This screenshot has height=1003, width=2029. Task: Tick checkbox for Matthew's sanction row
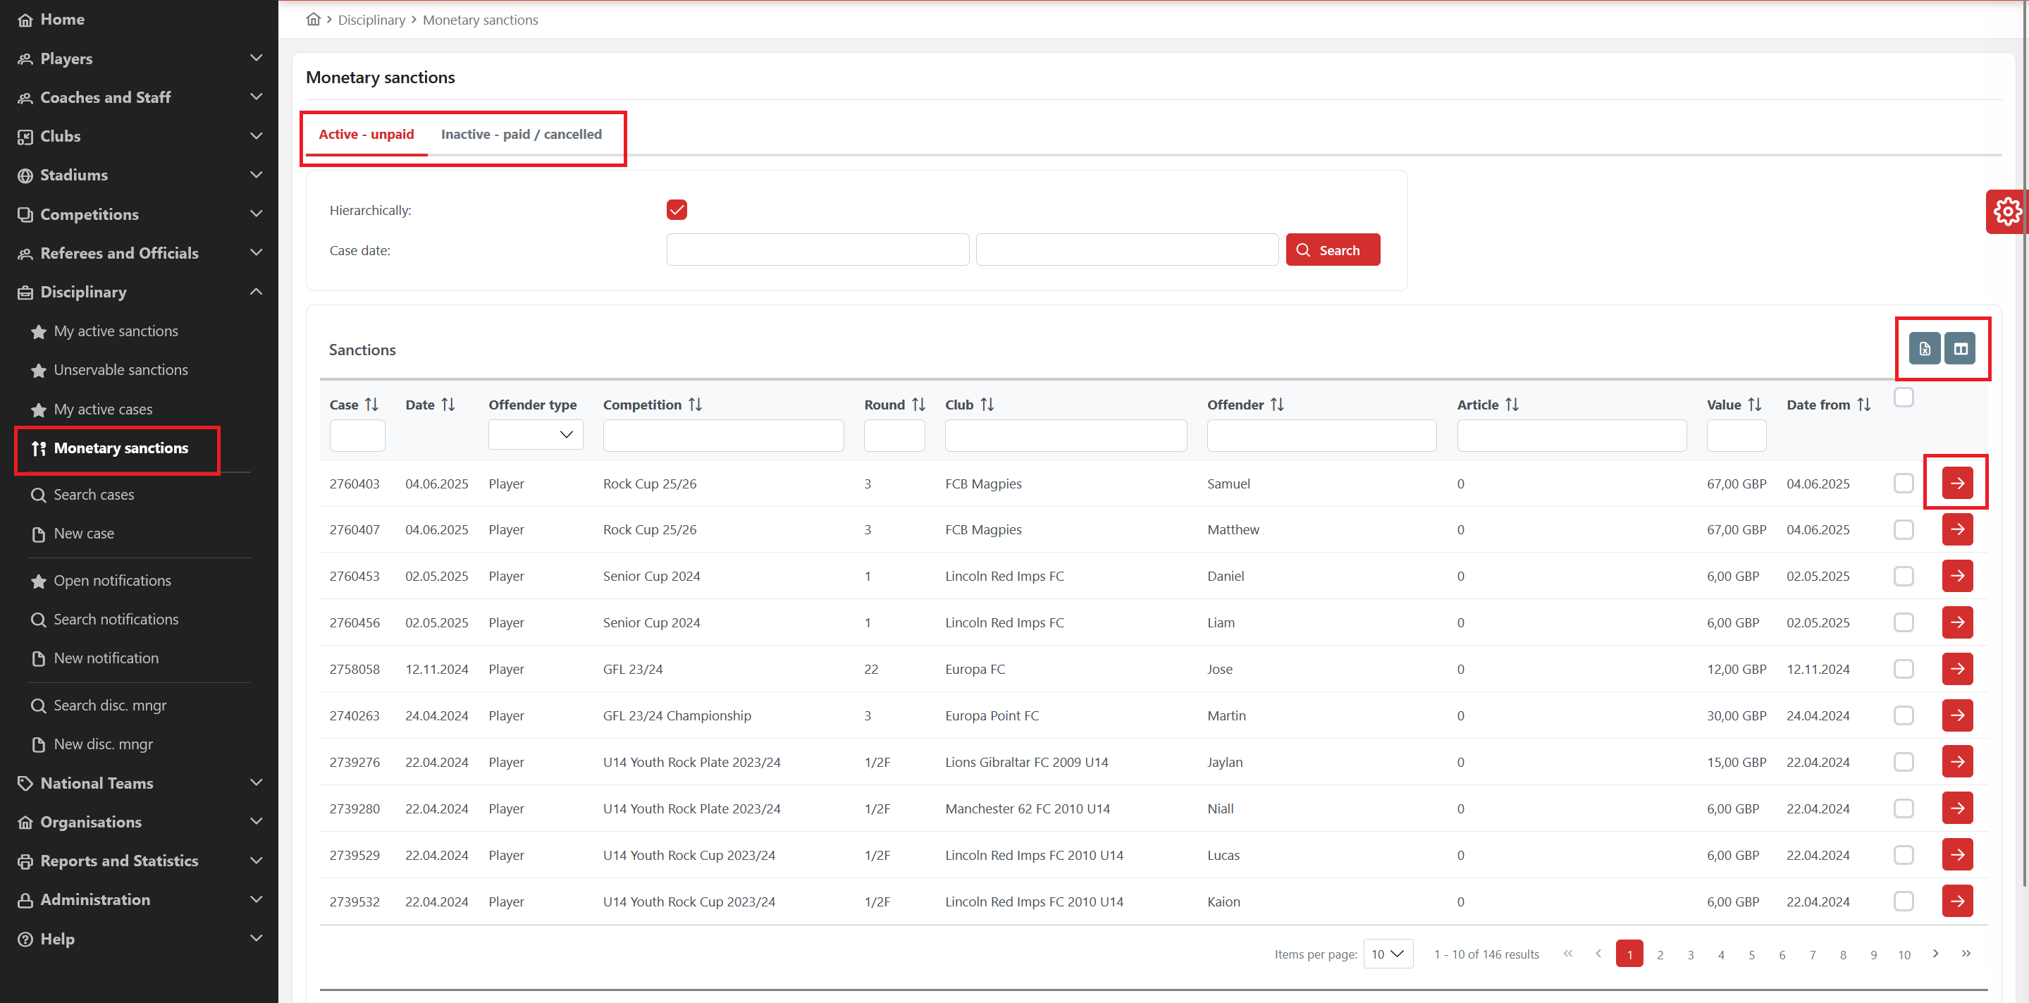pyautogui.click(x=1903, y=529)
